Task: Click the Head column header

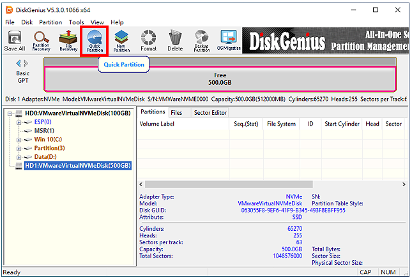Action: coord(372,124)
